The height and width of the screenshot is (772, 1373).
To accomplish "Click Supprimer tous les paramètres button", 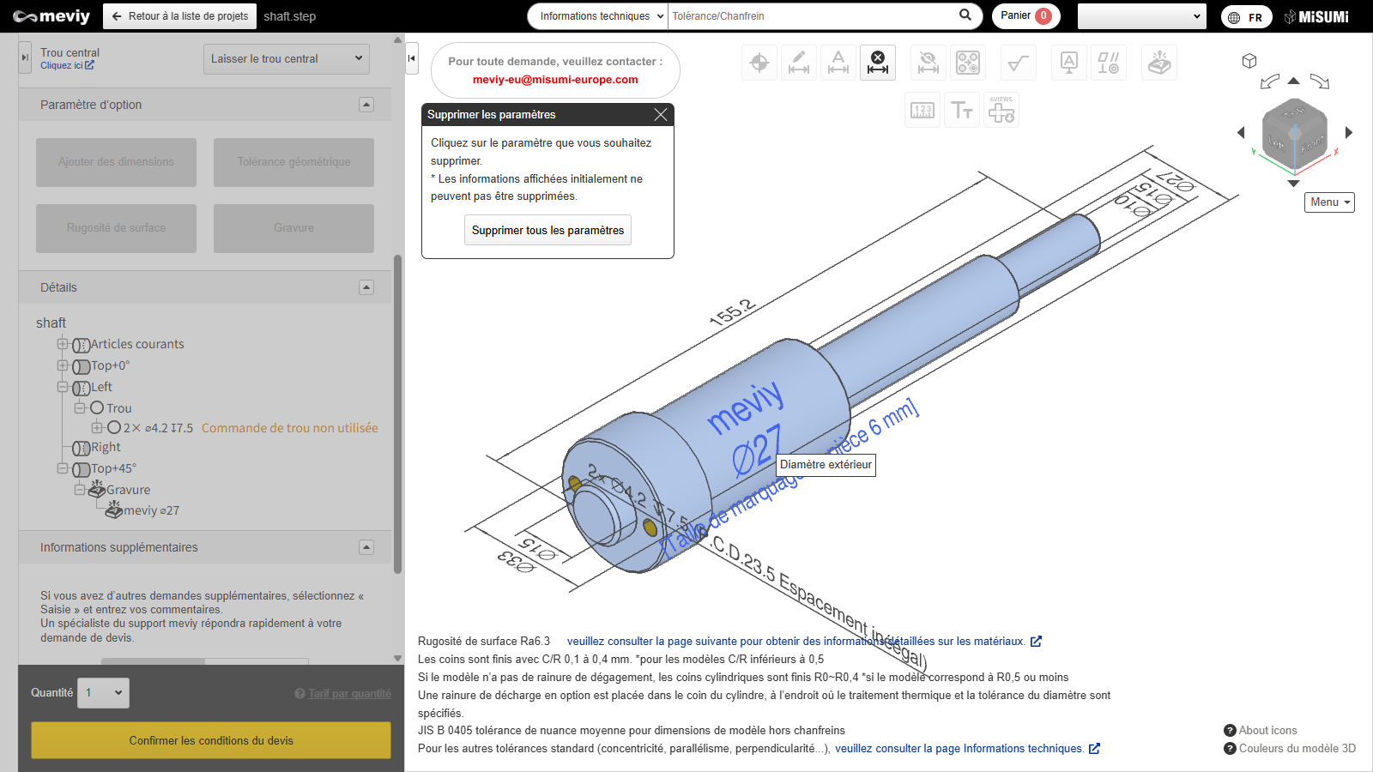I will click(547, 230).
